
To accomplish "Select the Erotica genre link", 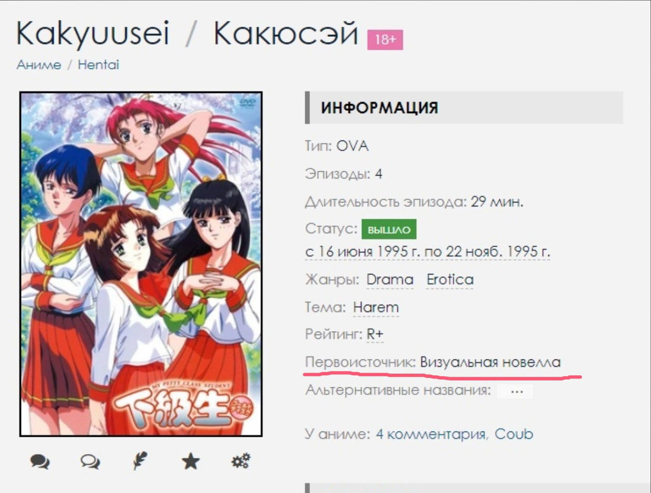I will 450,280.
